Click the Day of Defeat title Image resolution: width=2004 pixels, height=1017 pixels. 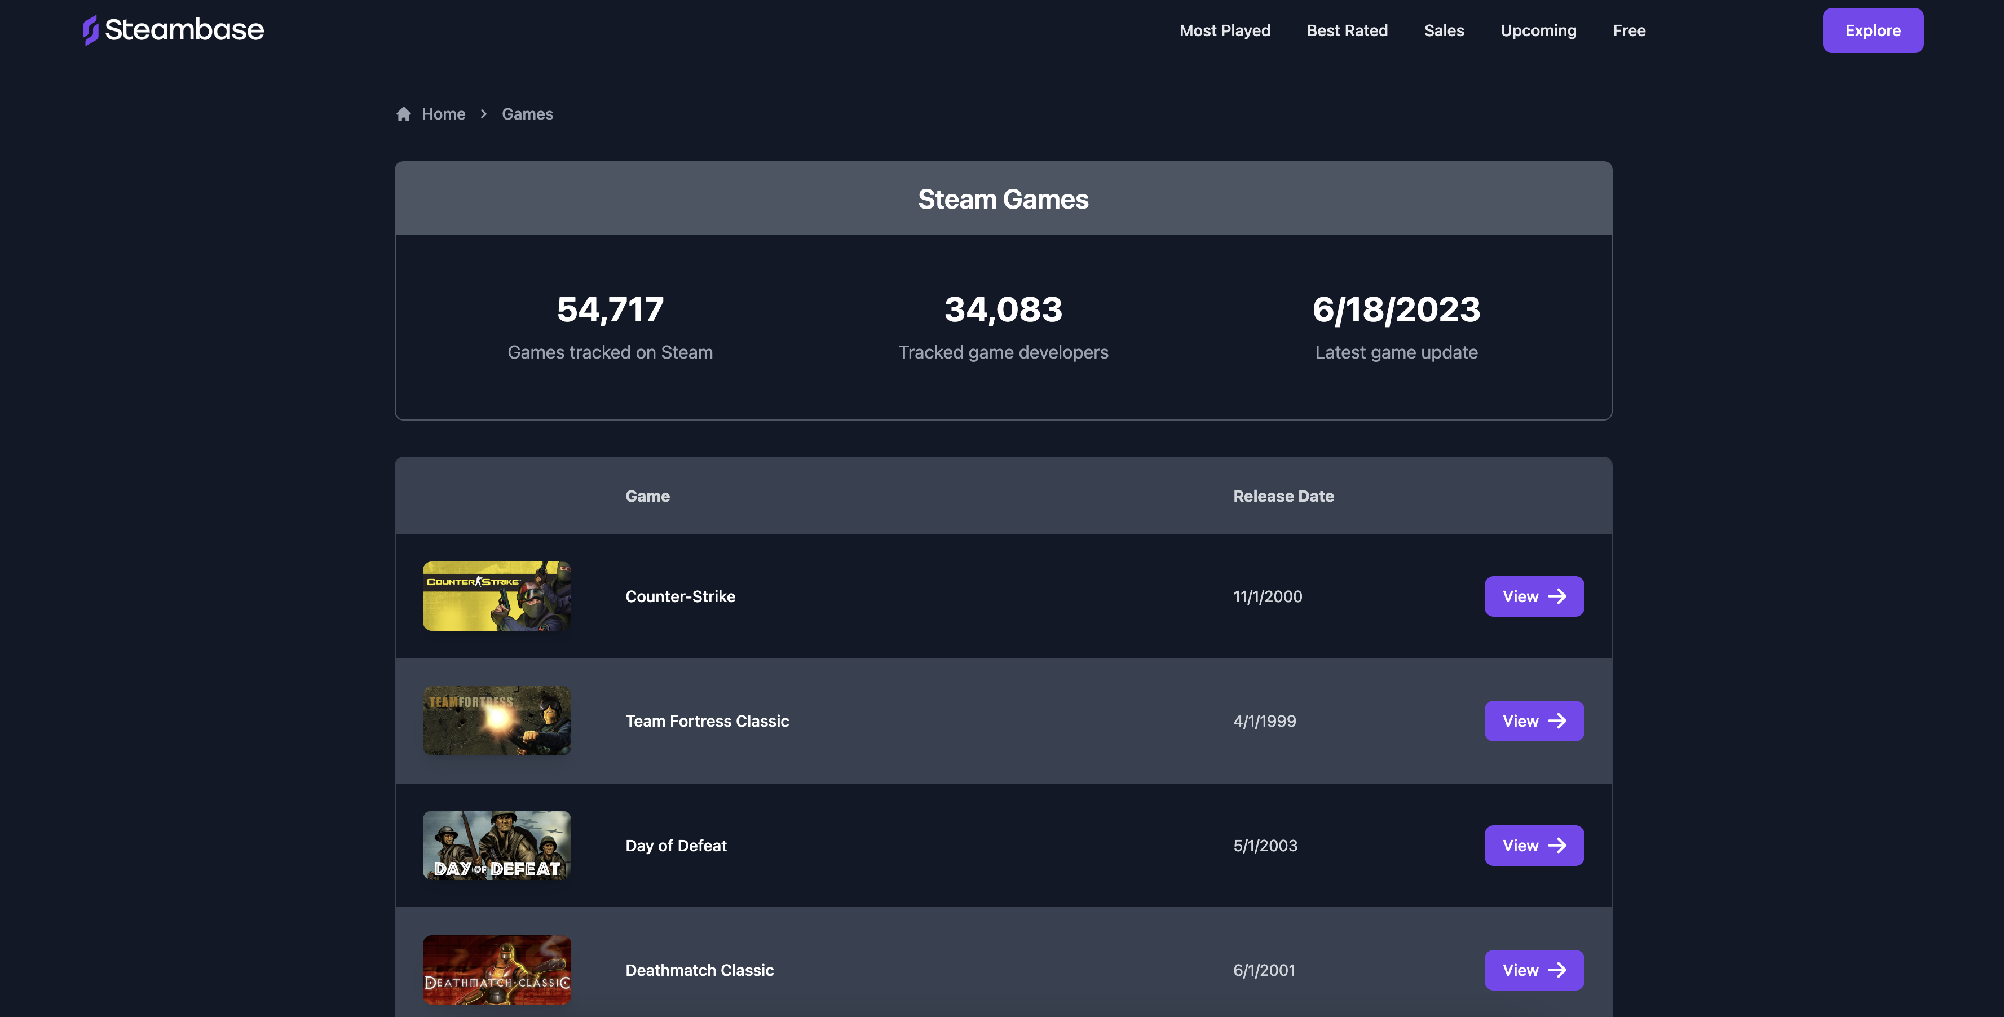point(676,845)
